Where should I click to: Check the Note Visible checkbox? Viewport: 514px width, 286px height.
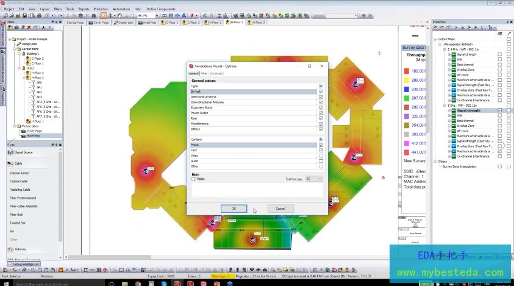[194, 179]
